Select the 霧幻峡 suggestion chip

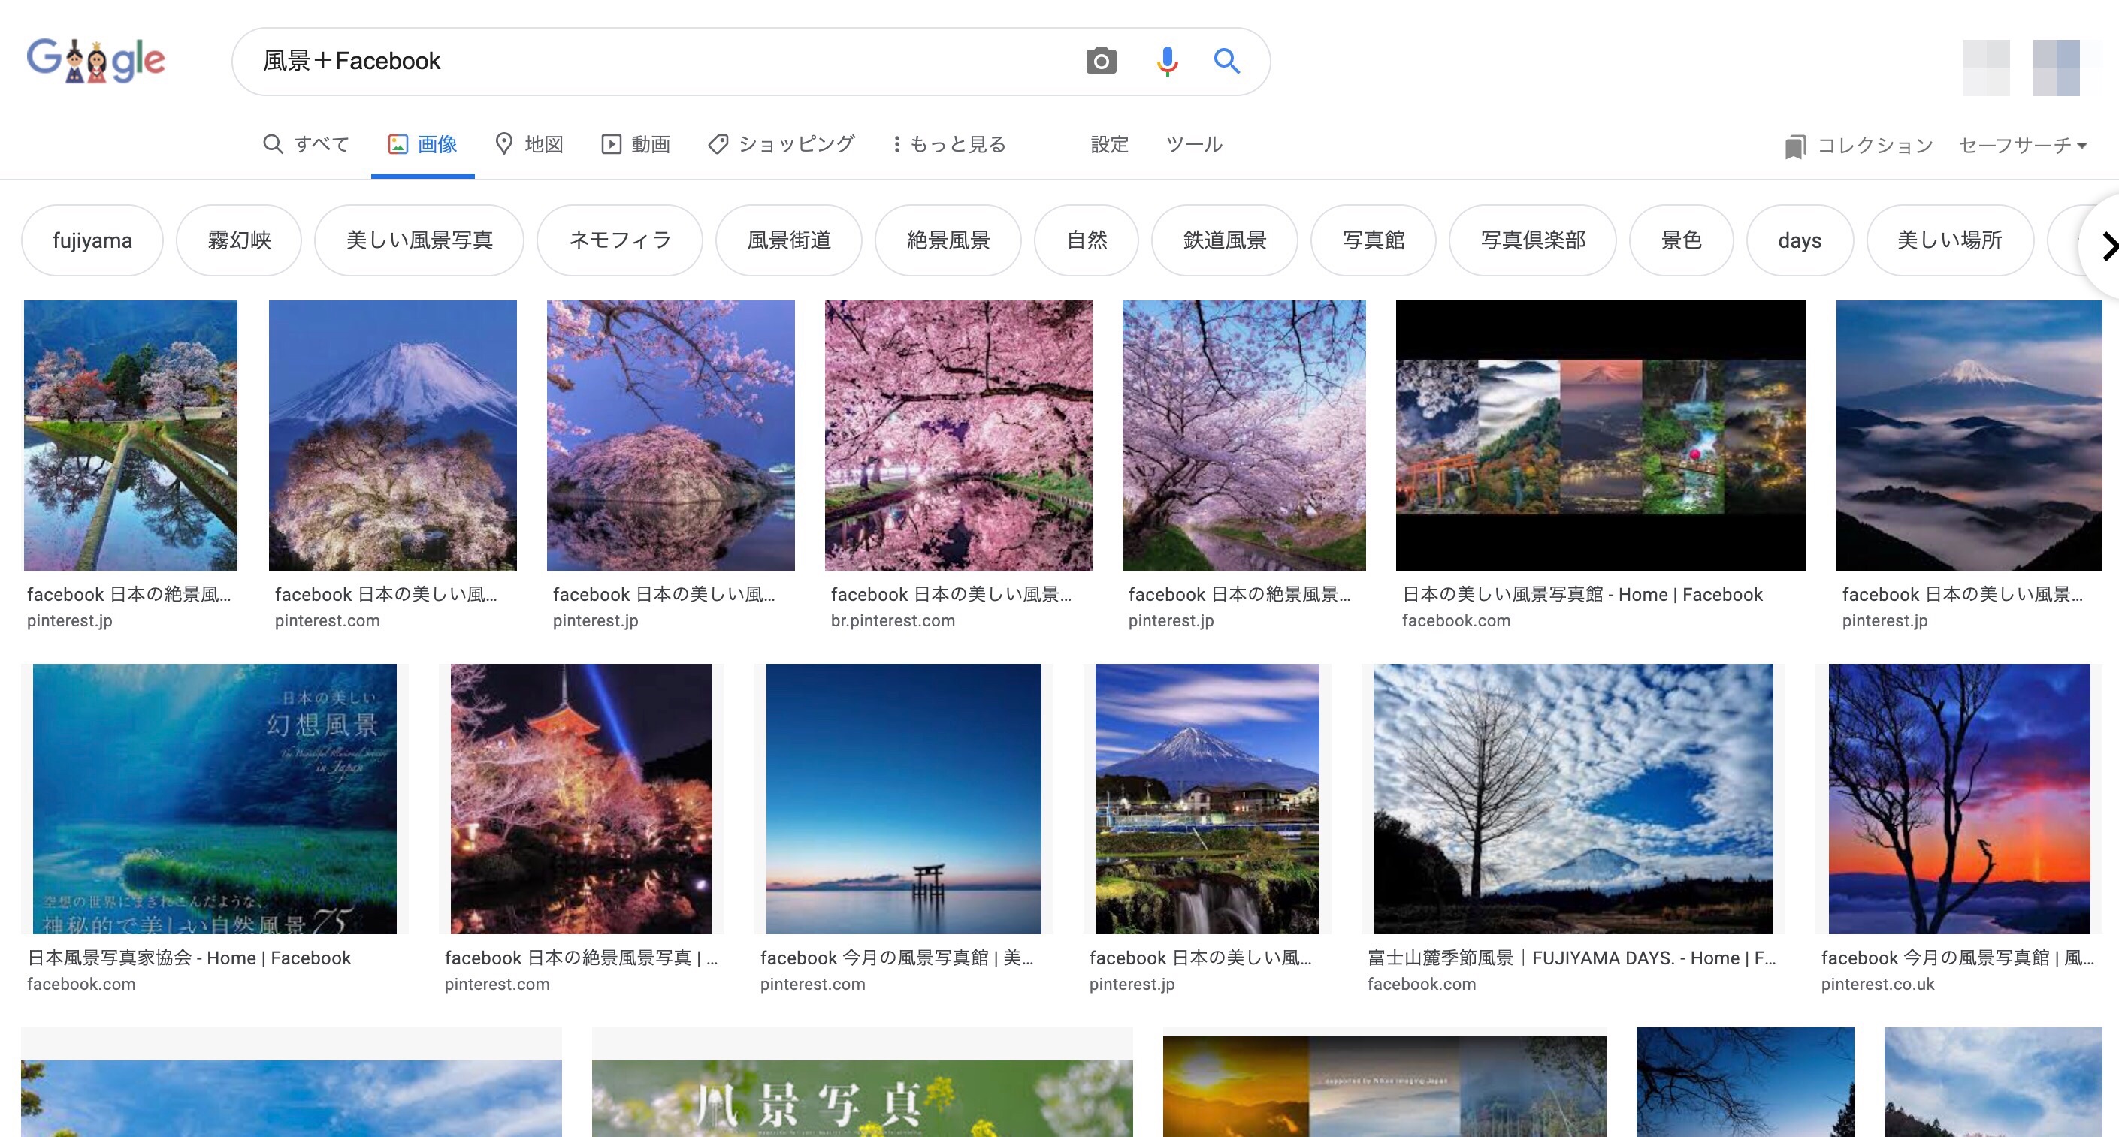(238, 240)
